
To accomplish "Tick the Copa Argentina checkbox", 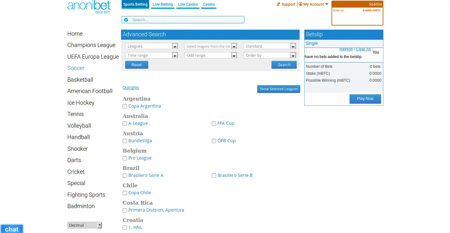I will 125,106.
